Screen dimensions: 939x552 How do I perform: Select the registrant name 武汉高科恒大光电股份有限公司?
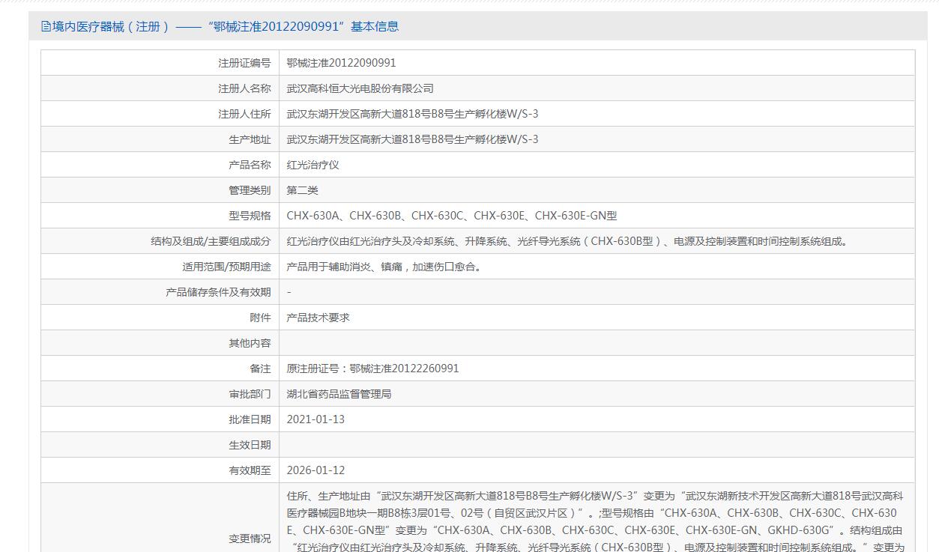point(360,88)
